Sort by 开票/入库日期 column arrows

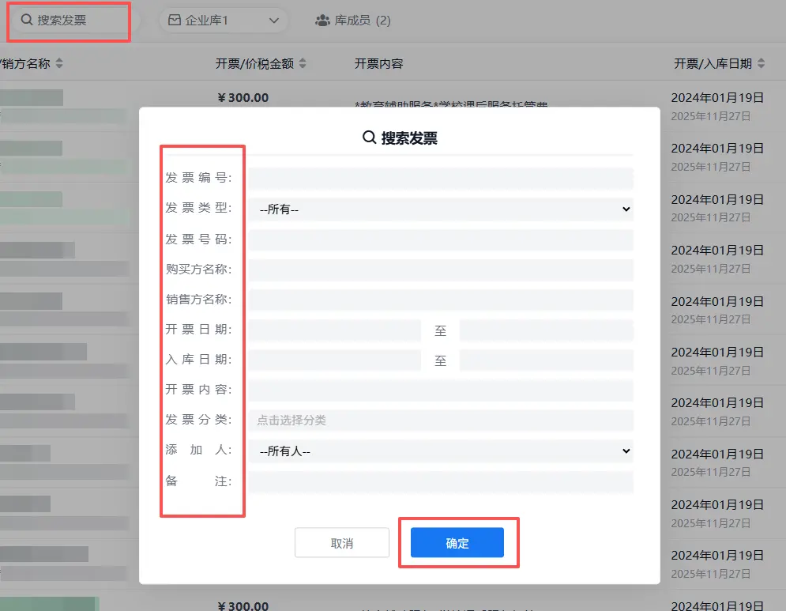pyautogui.click(x=760, y=64)
